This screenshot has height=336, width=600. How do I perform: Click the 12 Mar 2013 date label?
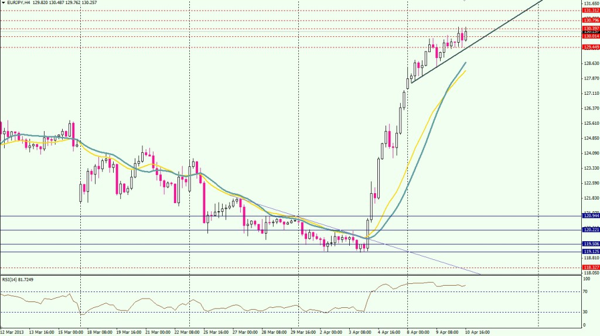[14, 331]
